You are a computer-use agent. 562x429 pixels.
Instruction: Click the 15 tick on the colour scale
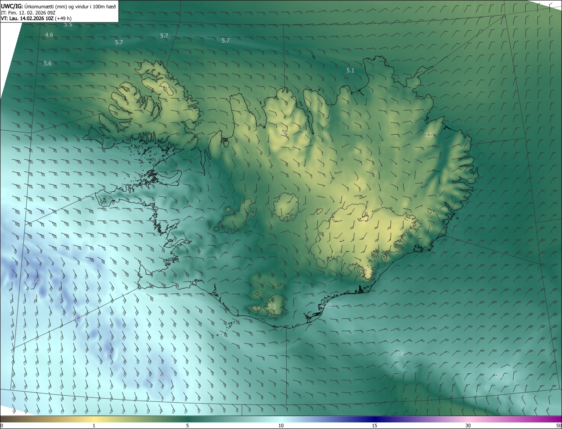375,425
